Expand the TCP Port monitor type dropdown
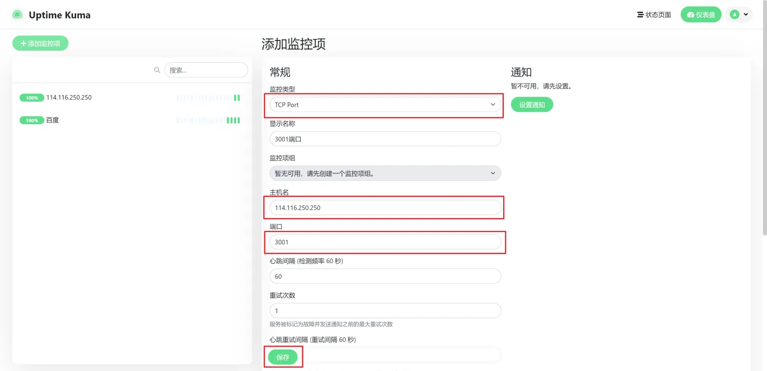The image size is (767, 371). click(x=385, y=105)
